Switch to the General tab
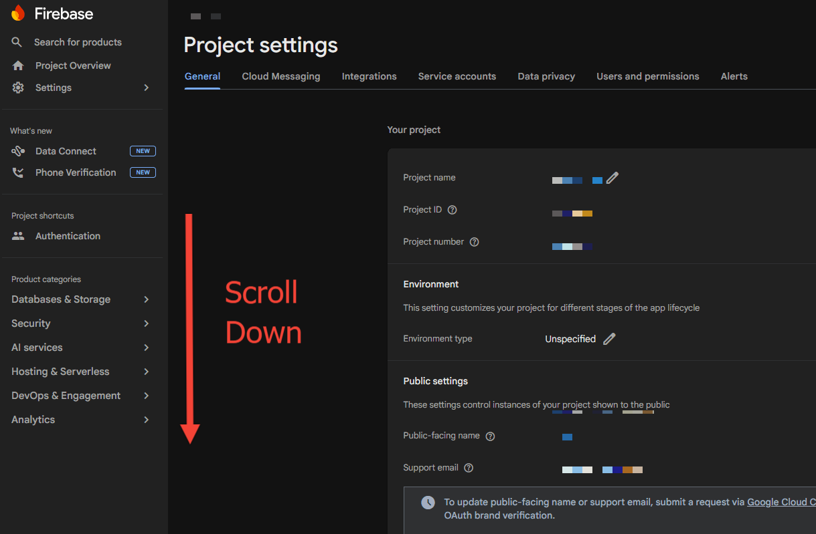 (x=202, y=76)
